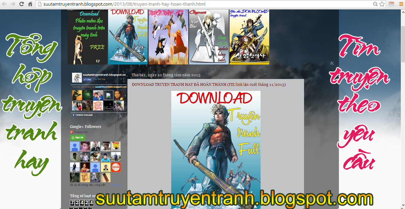405x209 pixels.
Task: Open the 'Truyen Ha' Google+ profile link
Action: pyautogui.click(x=81, y=132)
